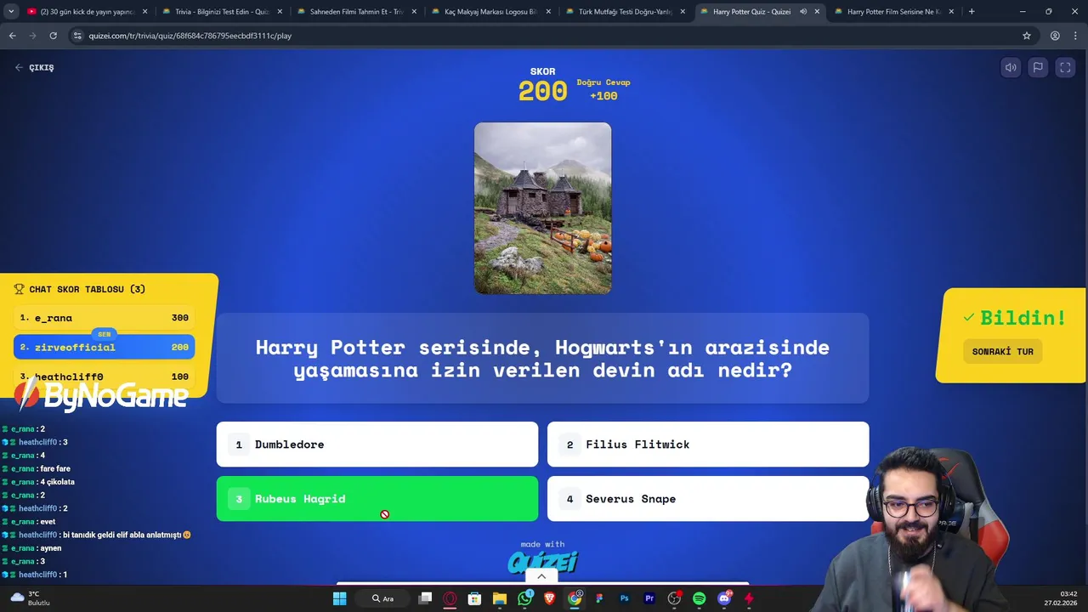This screenshot has height=612, width=1088.
Task: Switch to the 'Sahneden Filmi Tahmin Et' tab
Action: pyautogui.click(x=356, y=12)
